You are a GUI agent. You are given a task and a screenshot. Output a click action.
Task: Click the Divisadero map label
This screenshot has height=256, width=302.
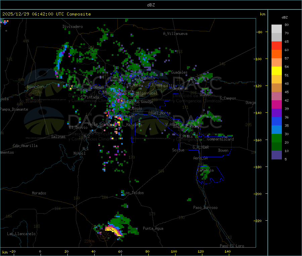pyautogui.click(x=72, y=27)
